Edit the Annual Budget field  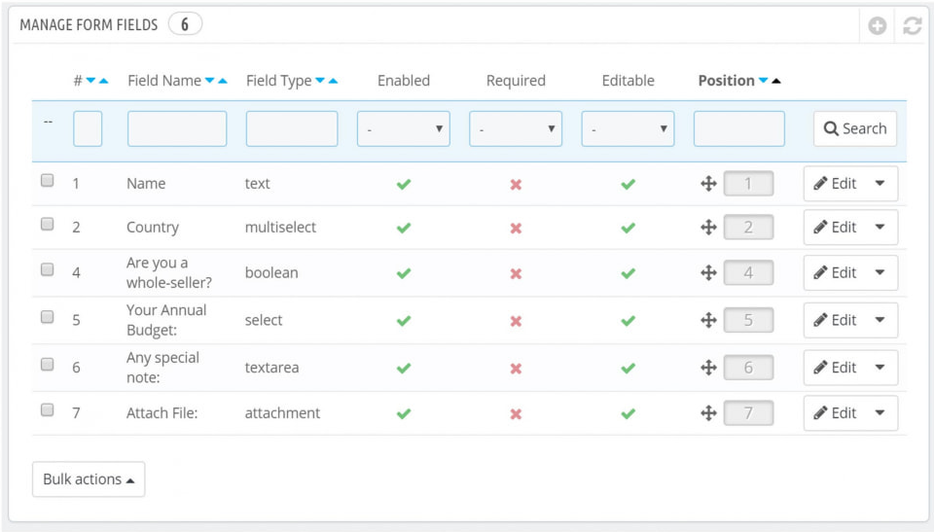coord(835,320)
